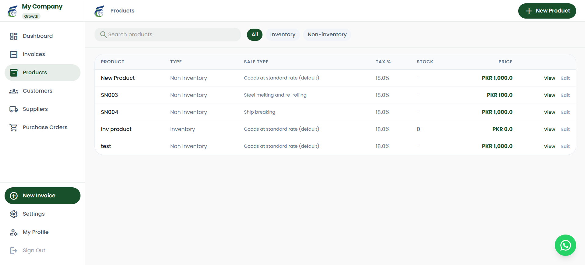Show only Non-inventory products
This screenshot has width=585, height=265.
coord(327,35)
